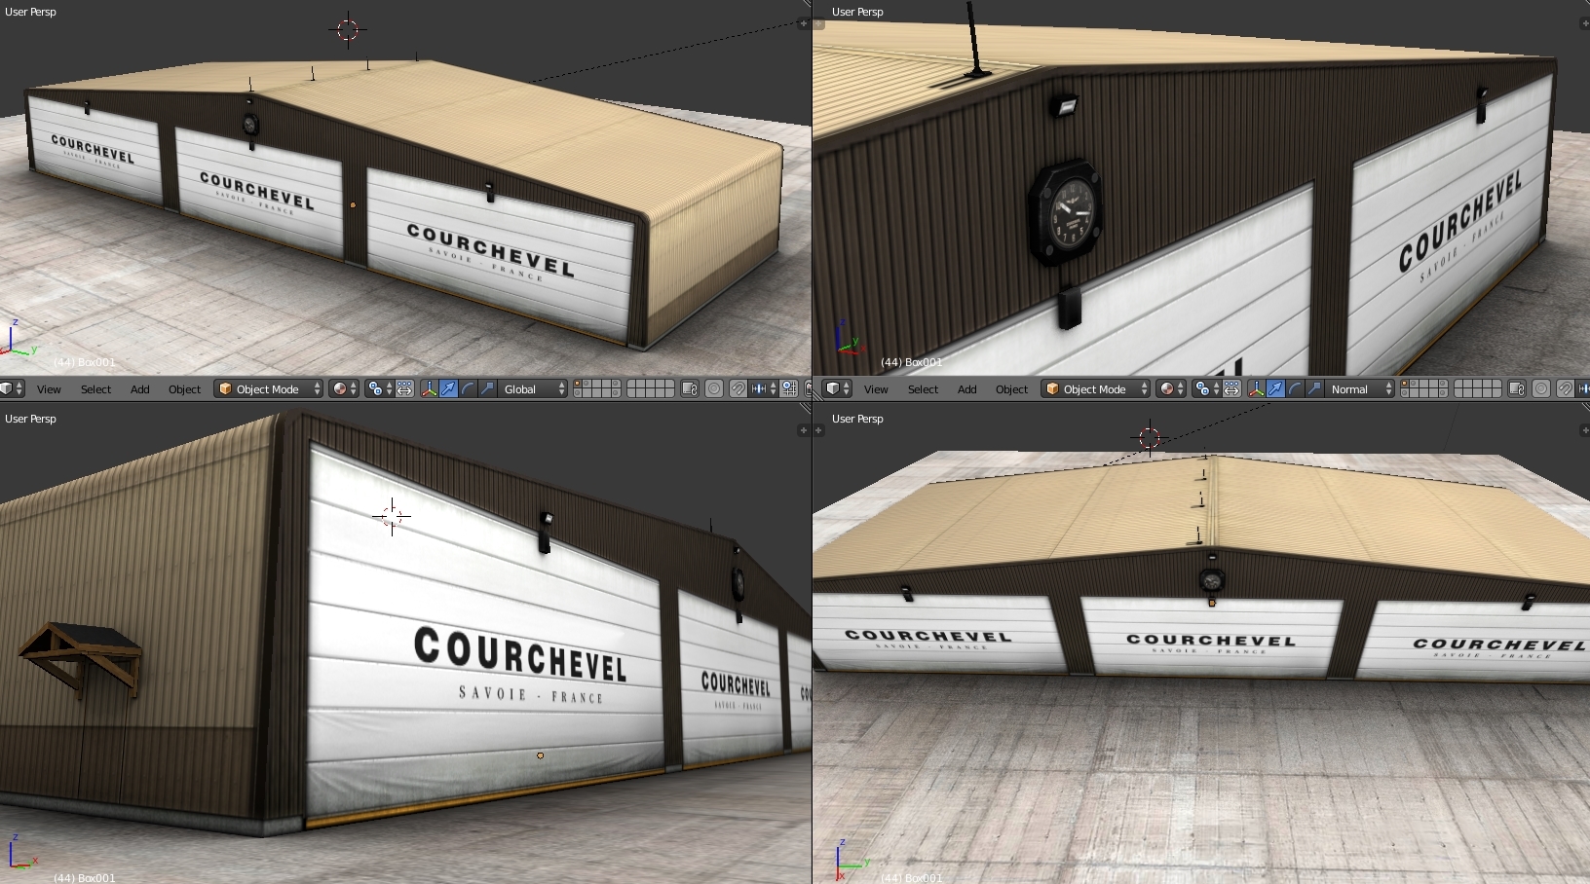
Task: Toggle snap magnet in Global-orientation header
Action: (738, 388)
